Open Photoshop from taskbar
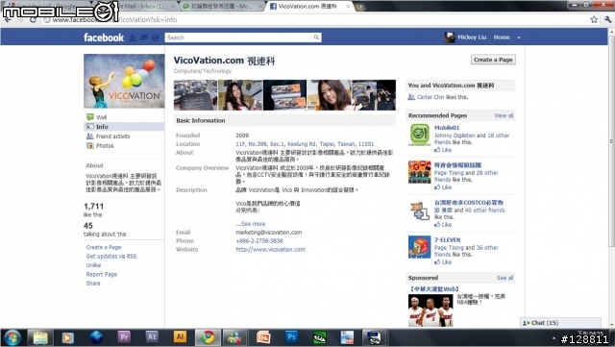 [291, 337]
